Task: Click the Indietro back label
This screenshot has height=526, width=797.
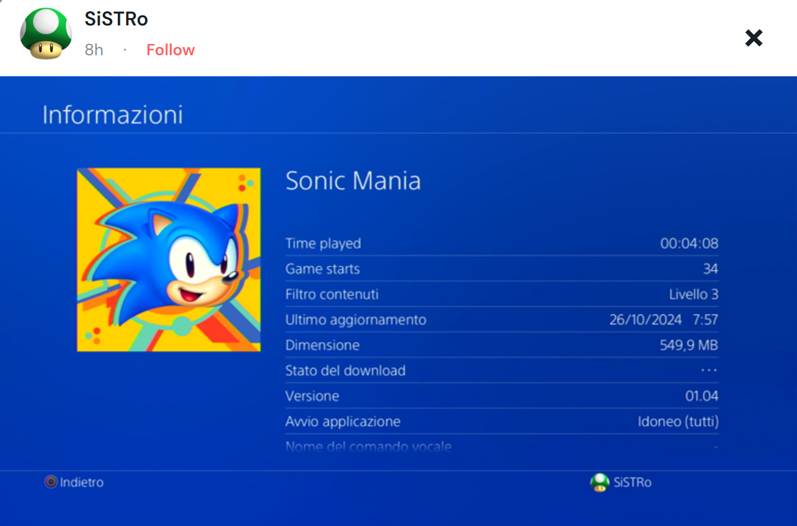Action: coord(82,483)
